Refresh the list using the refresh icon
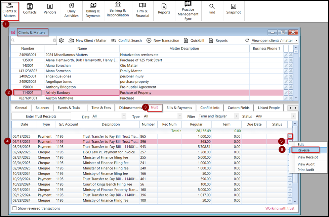The width and height of the screenshot is (329, 217). (247, 40)
